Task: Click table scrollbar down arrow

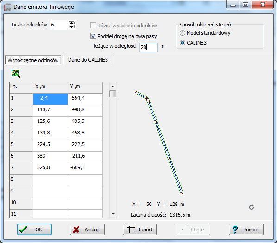Action: tap(113, 214)
